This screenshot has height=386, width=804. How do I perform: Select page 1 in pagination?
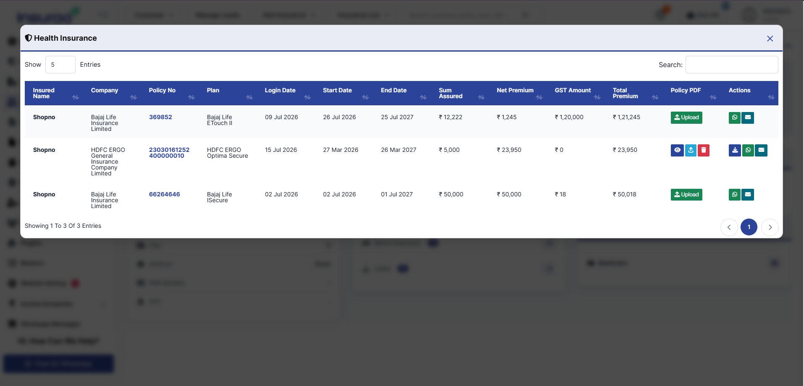(749, 227)
